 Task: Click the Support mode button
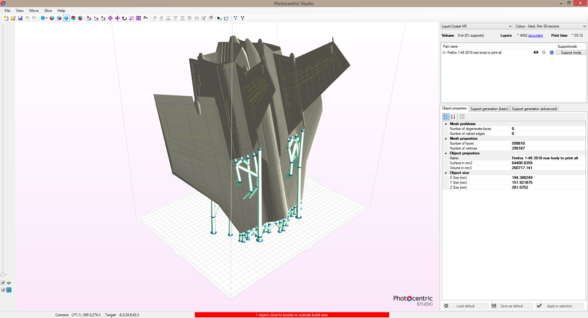pyautogui.click(x=571, y=53)
